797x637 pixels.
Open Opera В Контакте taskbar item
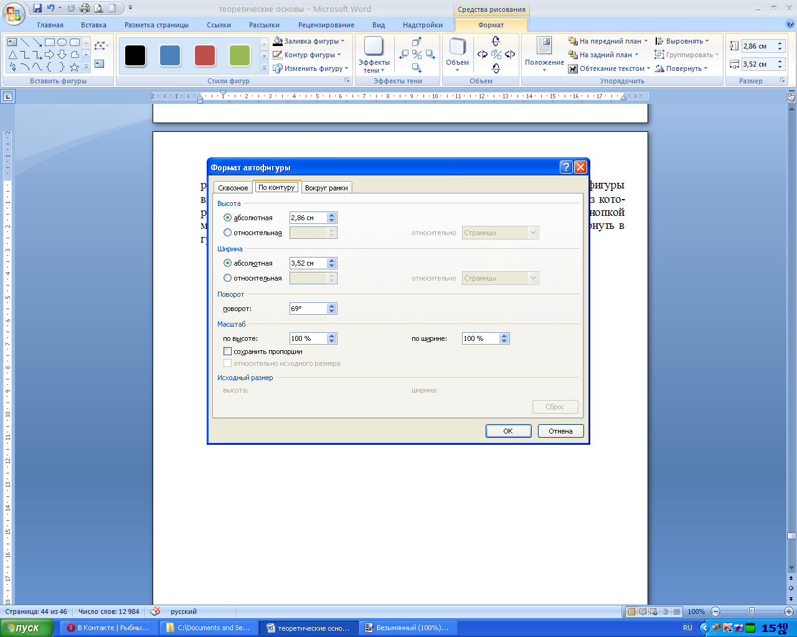pos(110,628)
